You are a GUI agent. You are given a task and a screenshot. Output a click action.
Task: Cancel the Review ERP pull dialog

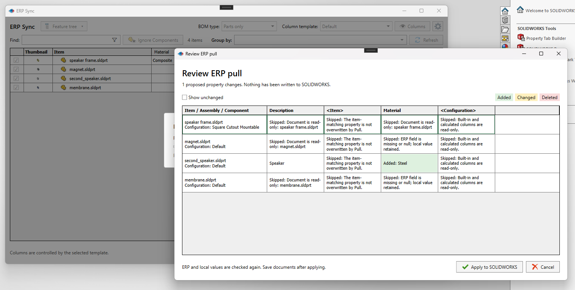[543, 267]
